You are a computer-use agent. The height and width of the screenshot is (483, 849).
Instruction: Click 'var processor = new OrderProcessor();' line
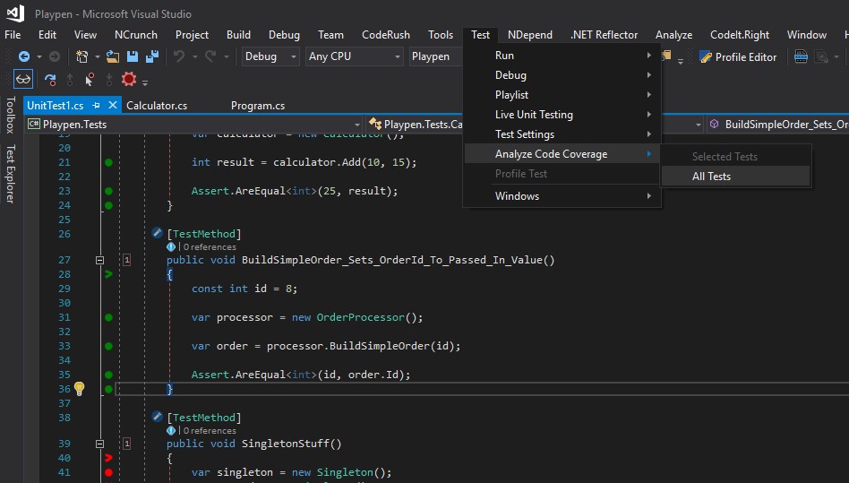(x=307, y=317)
